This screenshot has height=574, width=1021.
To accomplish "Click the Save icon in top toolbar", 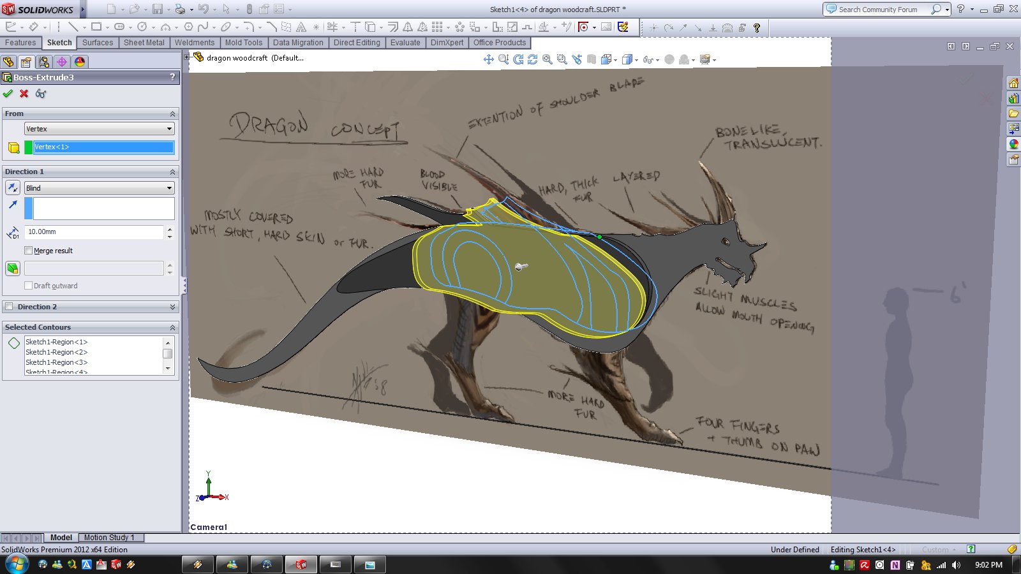I will point(157,9).
